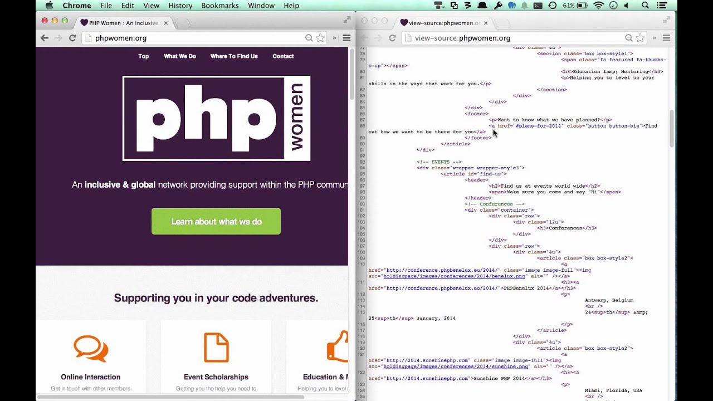Close the PHP Women tab
713x401 pixels.
(x=166, y=23)
